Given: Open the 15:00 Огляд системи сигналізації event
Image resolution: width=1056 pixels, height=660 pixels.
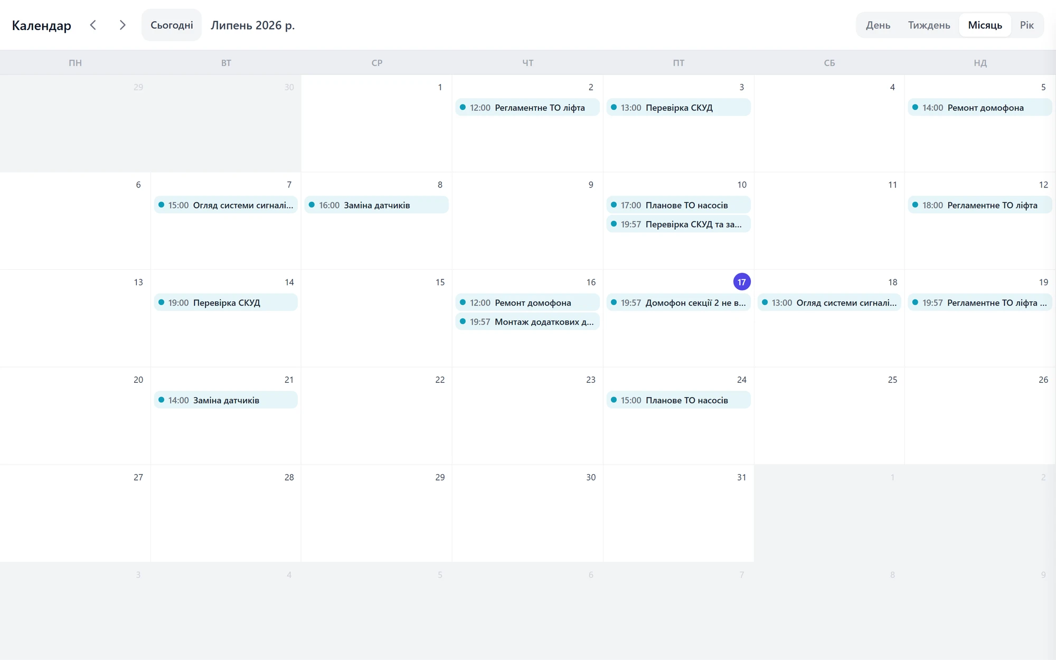Looking at the screenshot, I should [226, 205].
